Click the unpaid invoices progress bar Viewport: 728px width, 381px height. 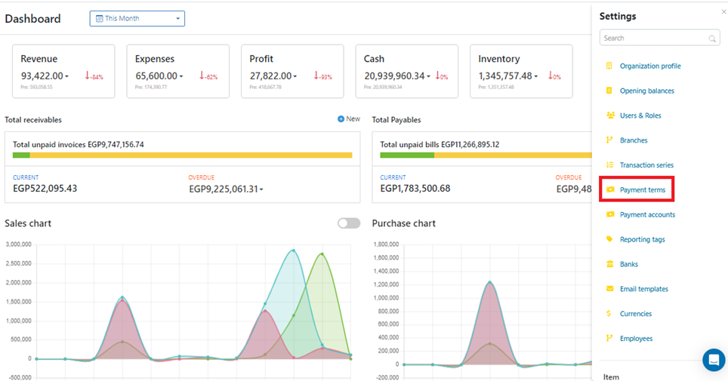point(182,155)
